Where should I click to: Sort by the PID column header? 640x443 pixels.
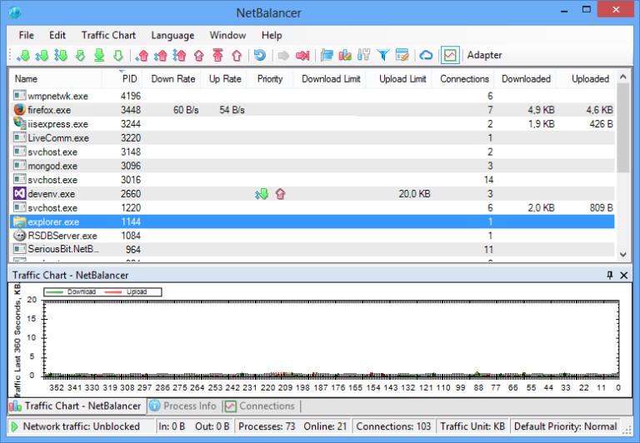pos(122,79)
